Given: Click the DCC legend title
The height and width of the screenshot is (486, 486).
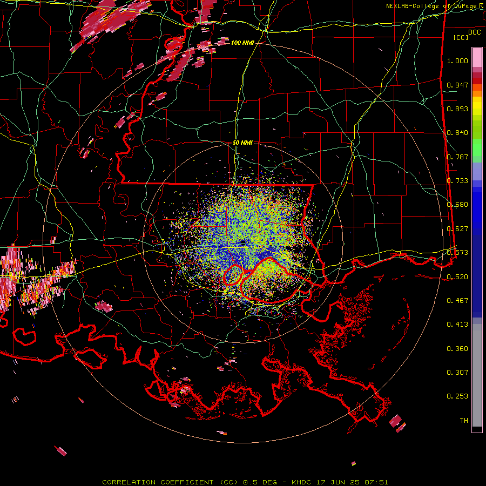Looking at the screenshot, I should [475, 32].
